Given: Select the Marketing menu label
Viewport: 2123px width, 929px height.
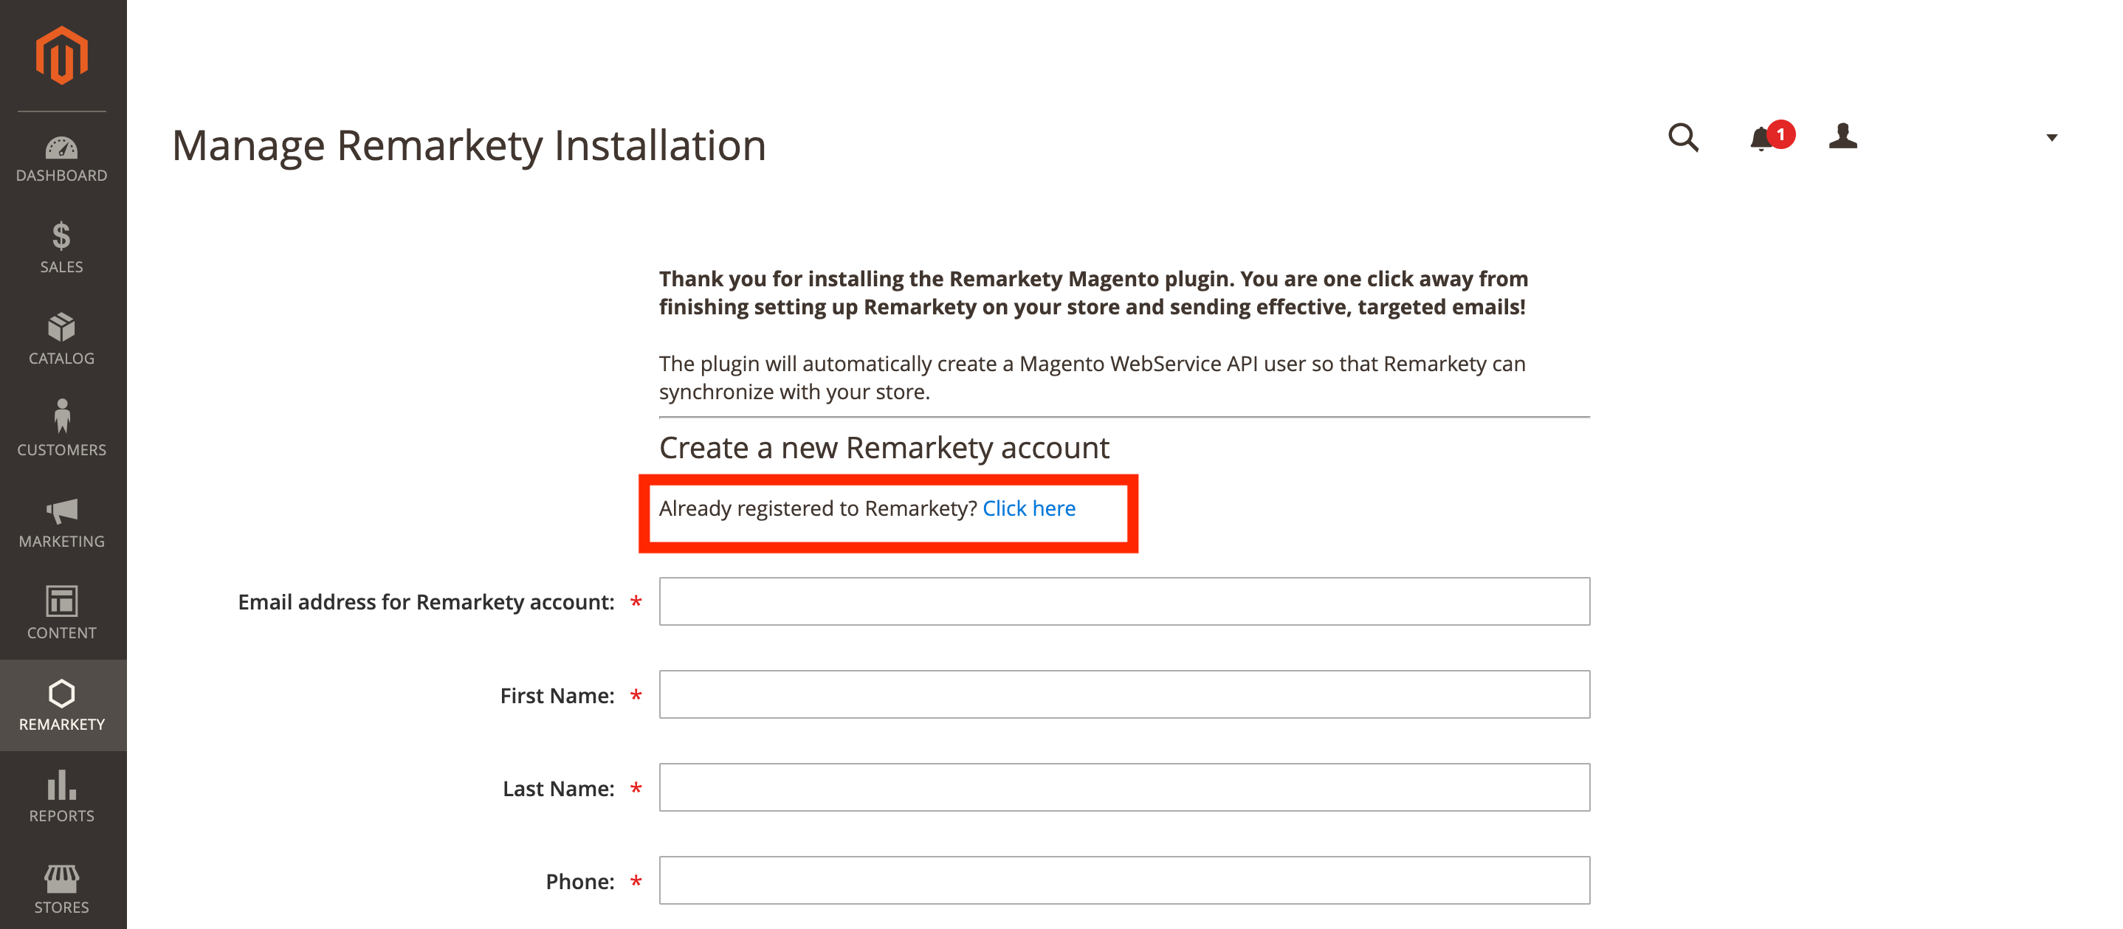Looking at the screenshot, I should (62, 541).
